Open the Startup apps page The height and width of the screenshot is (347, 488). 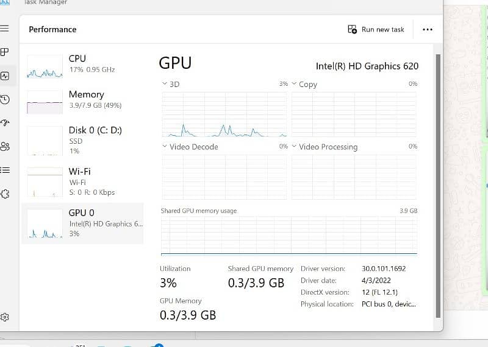[5, 122]
